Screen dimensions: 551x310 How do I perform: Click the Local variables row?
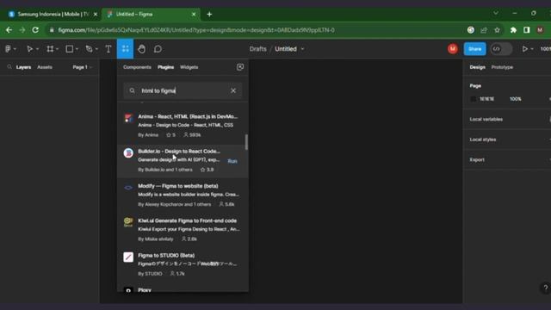tap(507, 119)
